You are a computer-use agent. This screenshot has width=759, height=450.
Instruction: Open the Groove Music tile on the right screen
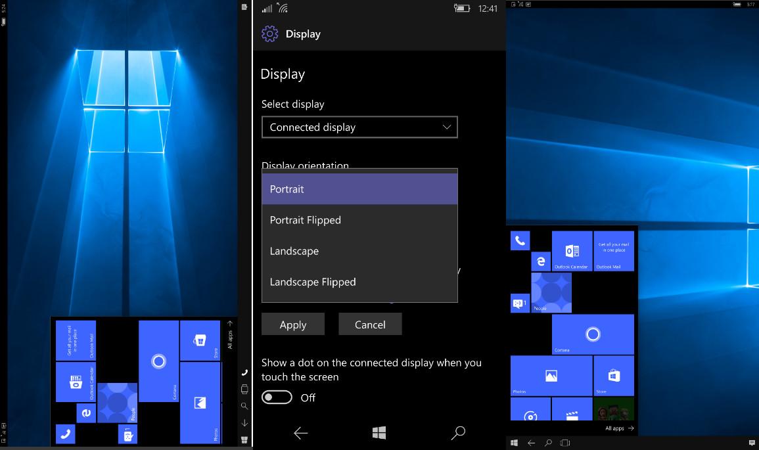tap(530, 409)
